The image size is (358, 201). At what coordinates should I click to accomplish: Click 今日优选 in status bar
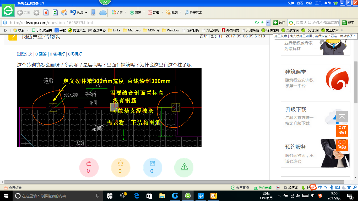point(13,188)
